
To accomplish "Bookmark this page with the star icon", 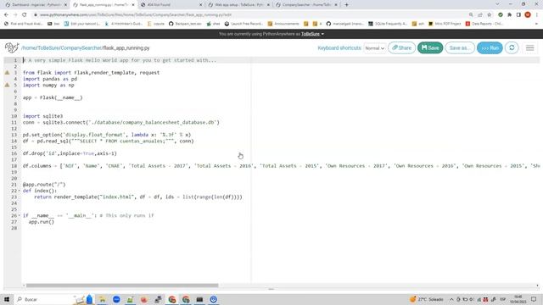I will [489, 15].
